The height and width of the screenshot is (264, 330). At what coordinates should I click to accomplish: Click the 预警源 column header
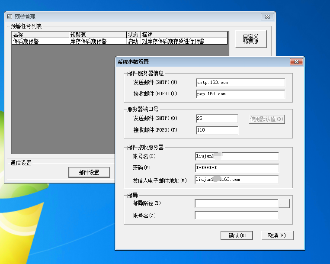pos(98,35)
